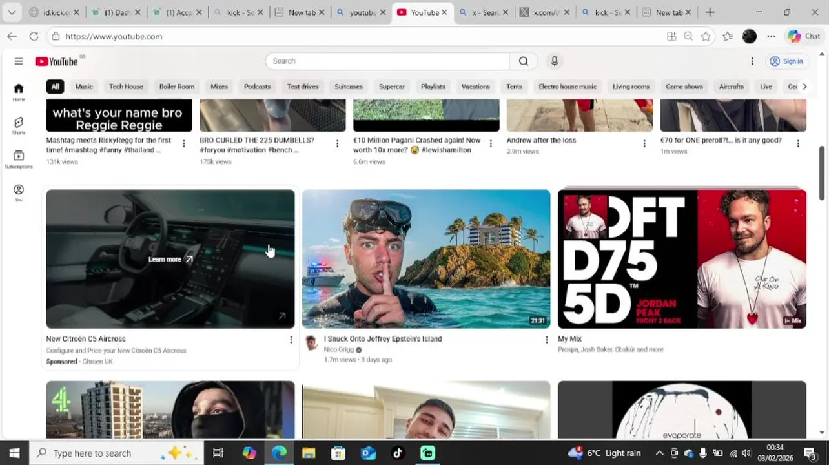The width and height of the screenshot is (829, 465).
Task: Open options for I Snuck Onto Jeffrey Epstein's Island
Action: [546, 340]
